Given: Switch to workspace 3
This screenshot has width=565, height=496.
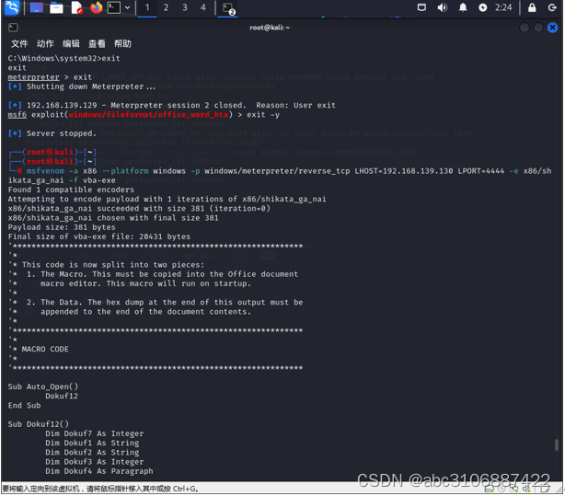Looking at the screenshot, I should [x=184, y=7].
